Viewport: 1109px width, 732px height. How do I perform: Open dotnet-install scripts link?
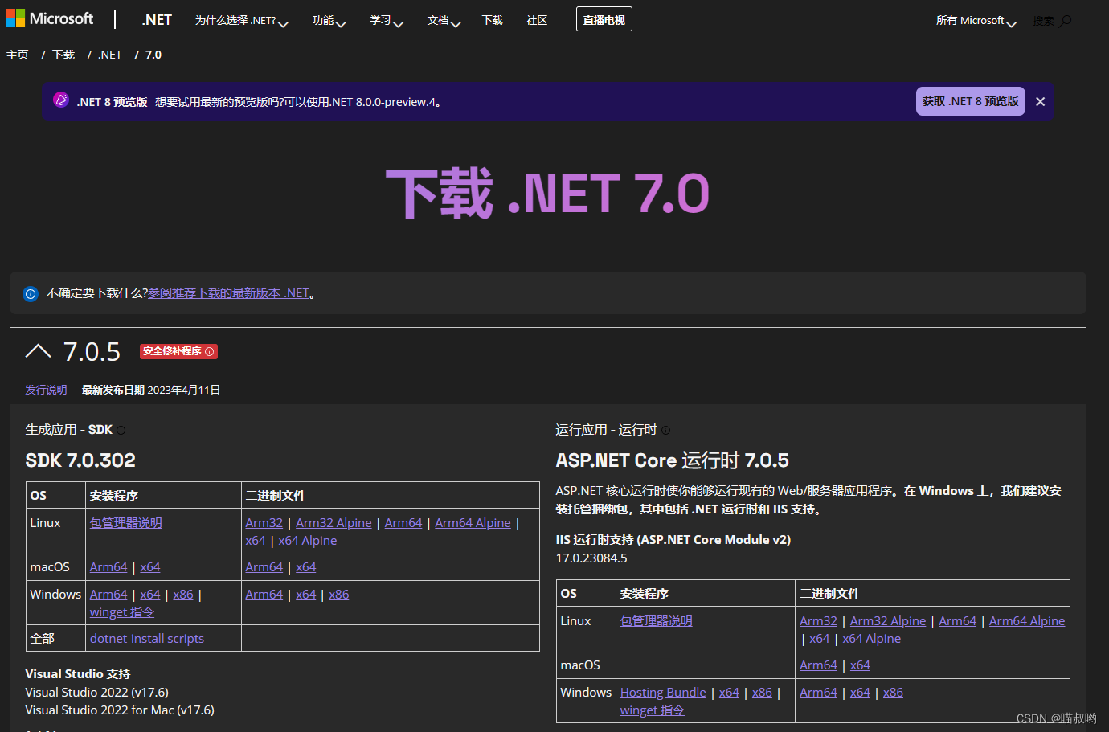point(147,638)
